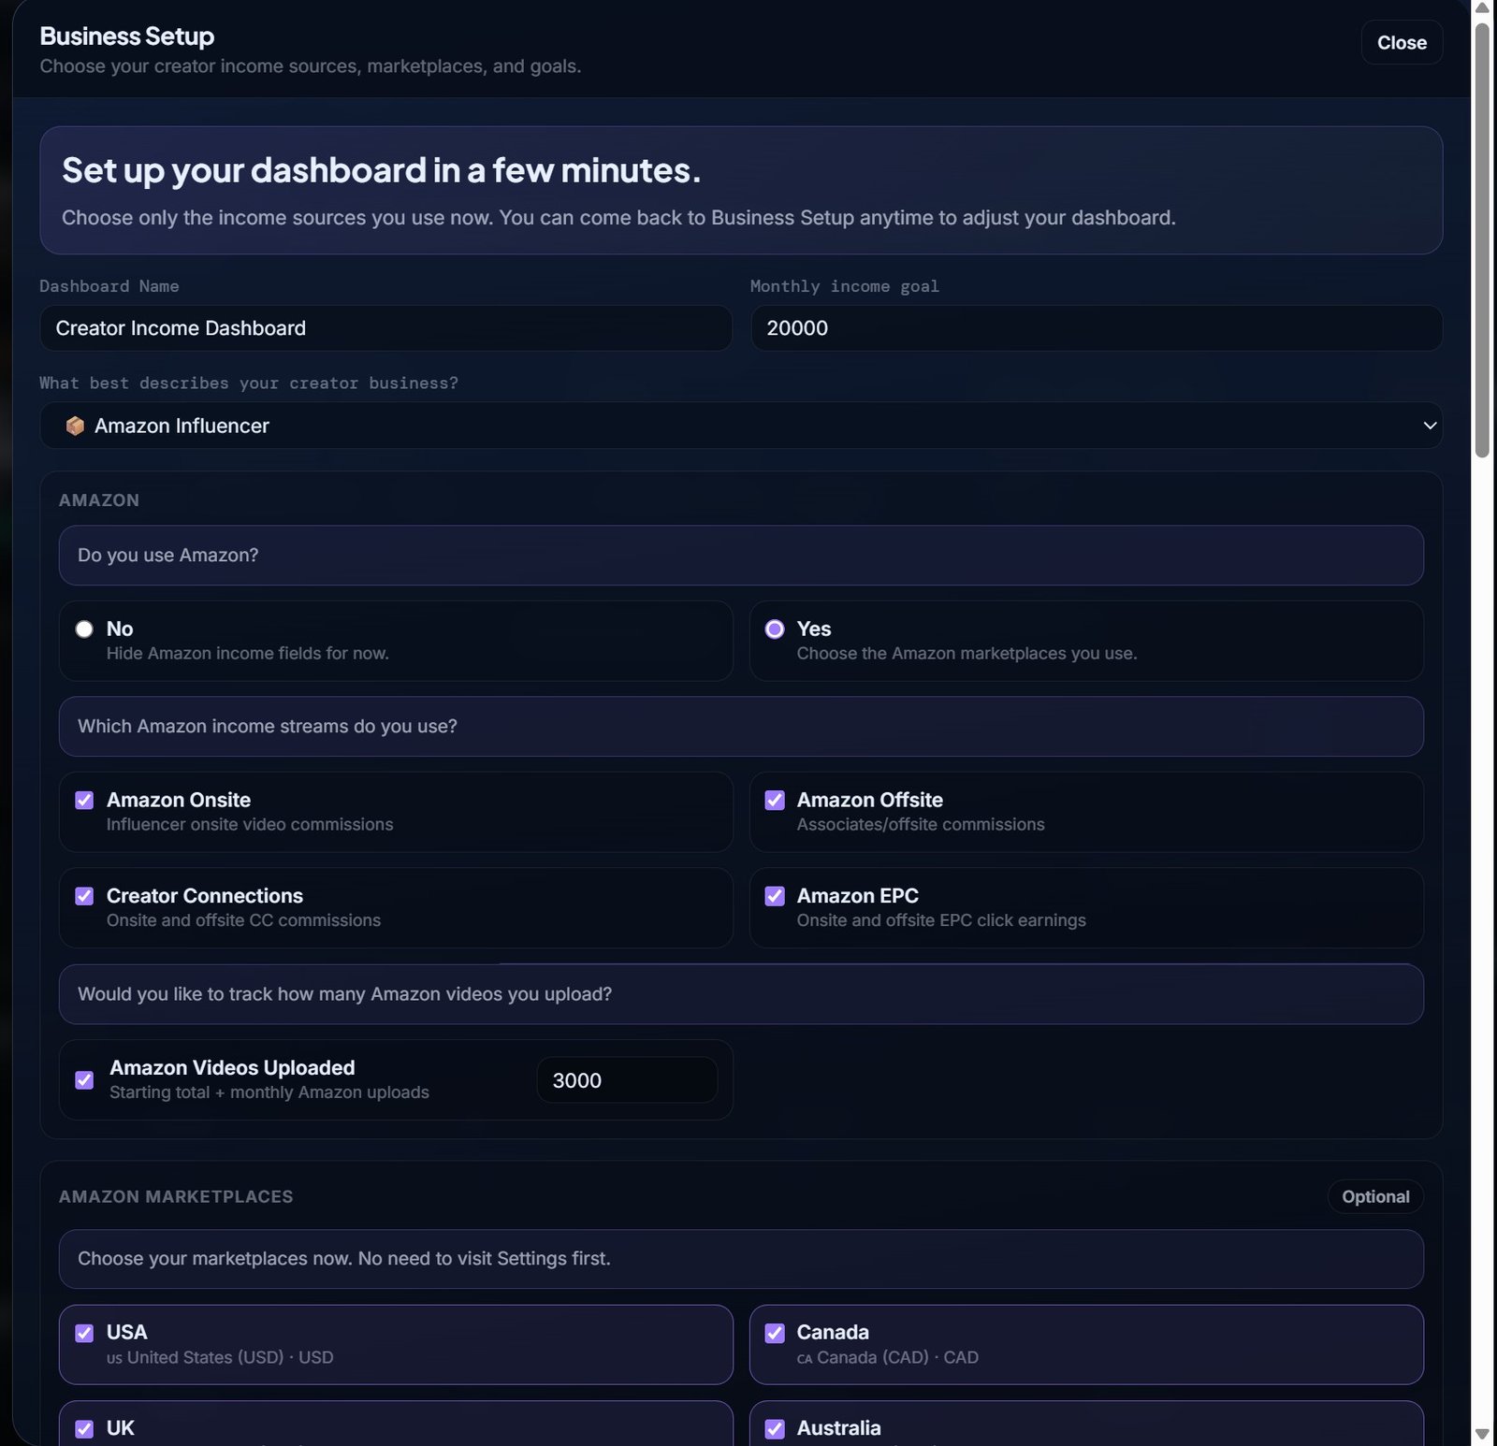1497x1446 pixels.
Task: Uncheck the Amazon Offsite checkbox
Action: click(x=775, y=801)
